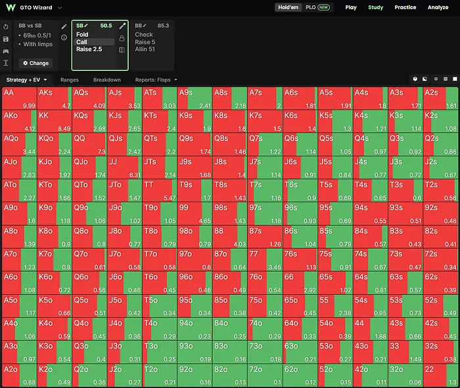Screen dimensions: 460x388
Task: Click the game controller practice icon
Action: coord(6,51)
